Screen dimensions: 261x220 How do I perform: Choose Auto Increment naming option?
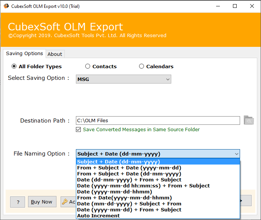pos(158,216)
